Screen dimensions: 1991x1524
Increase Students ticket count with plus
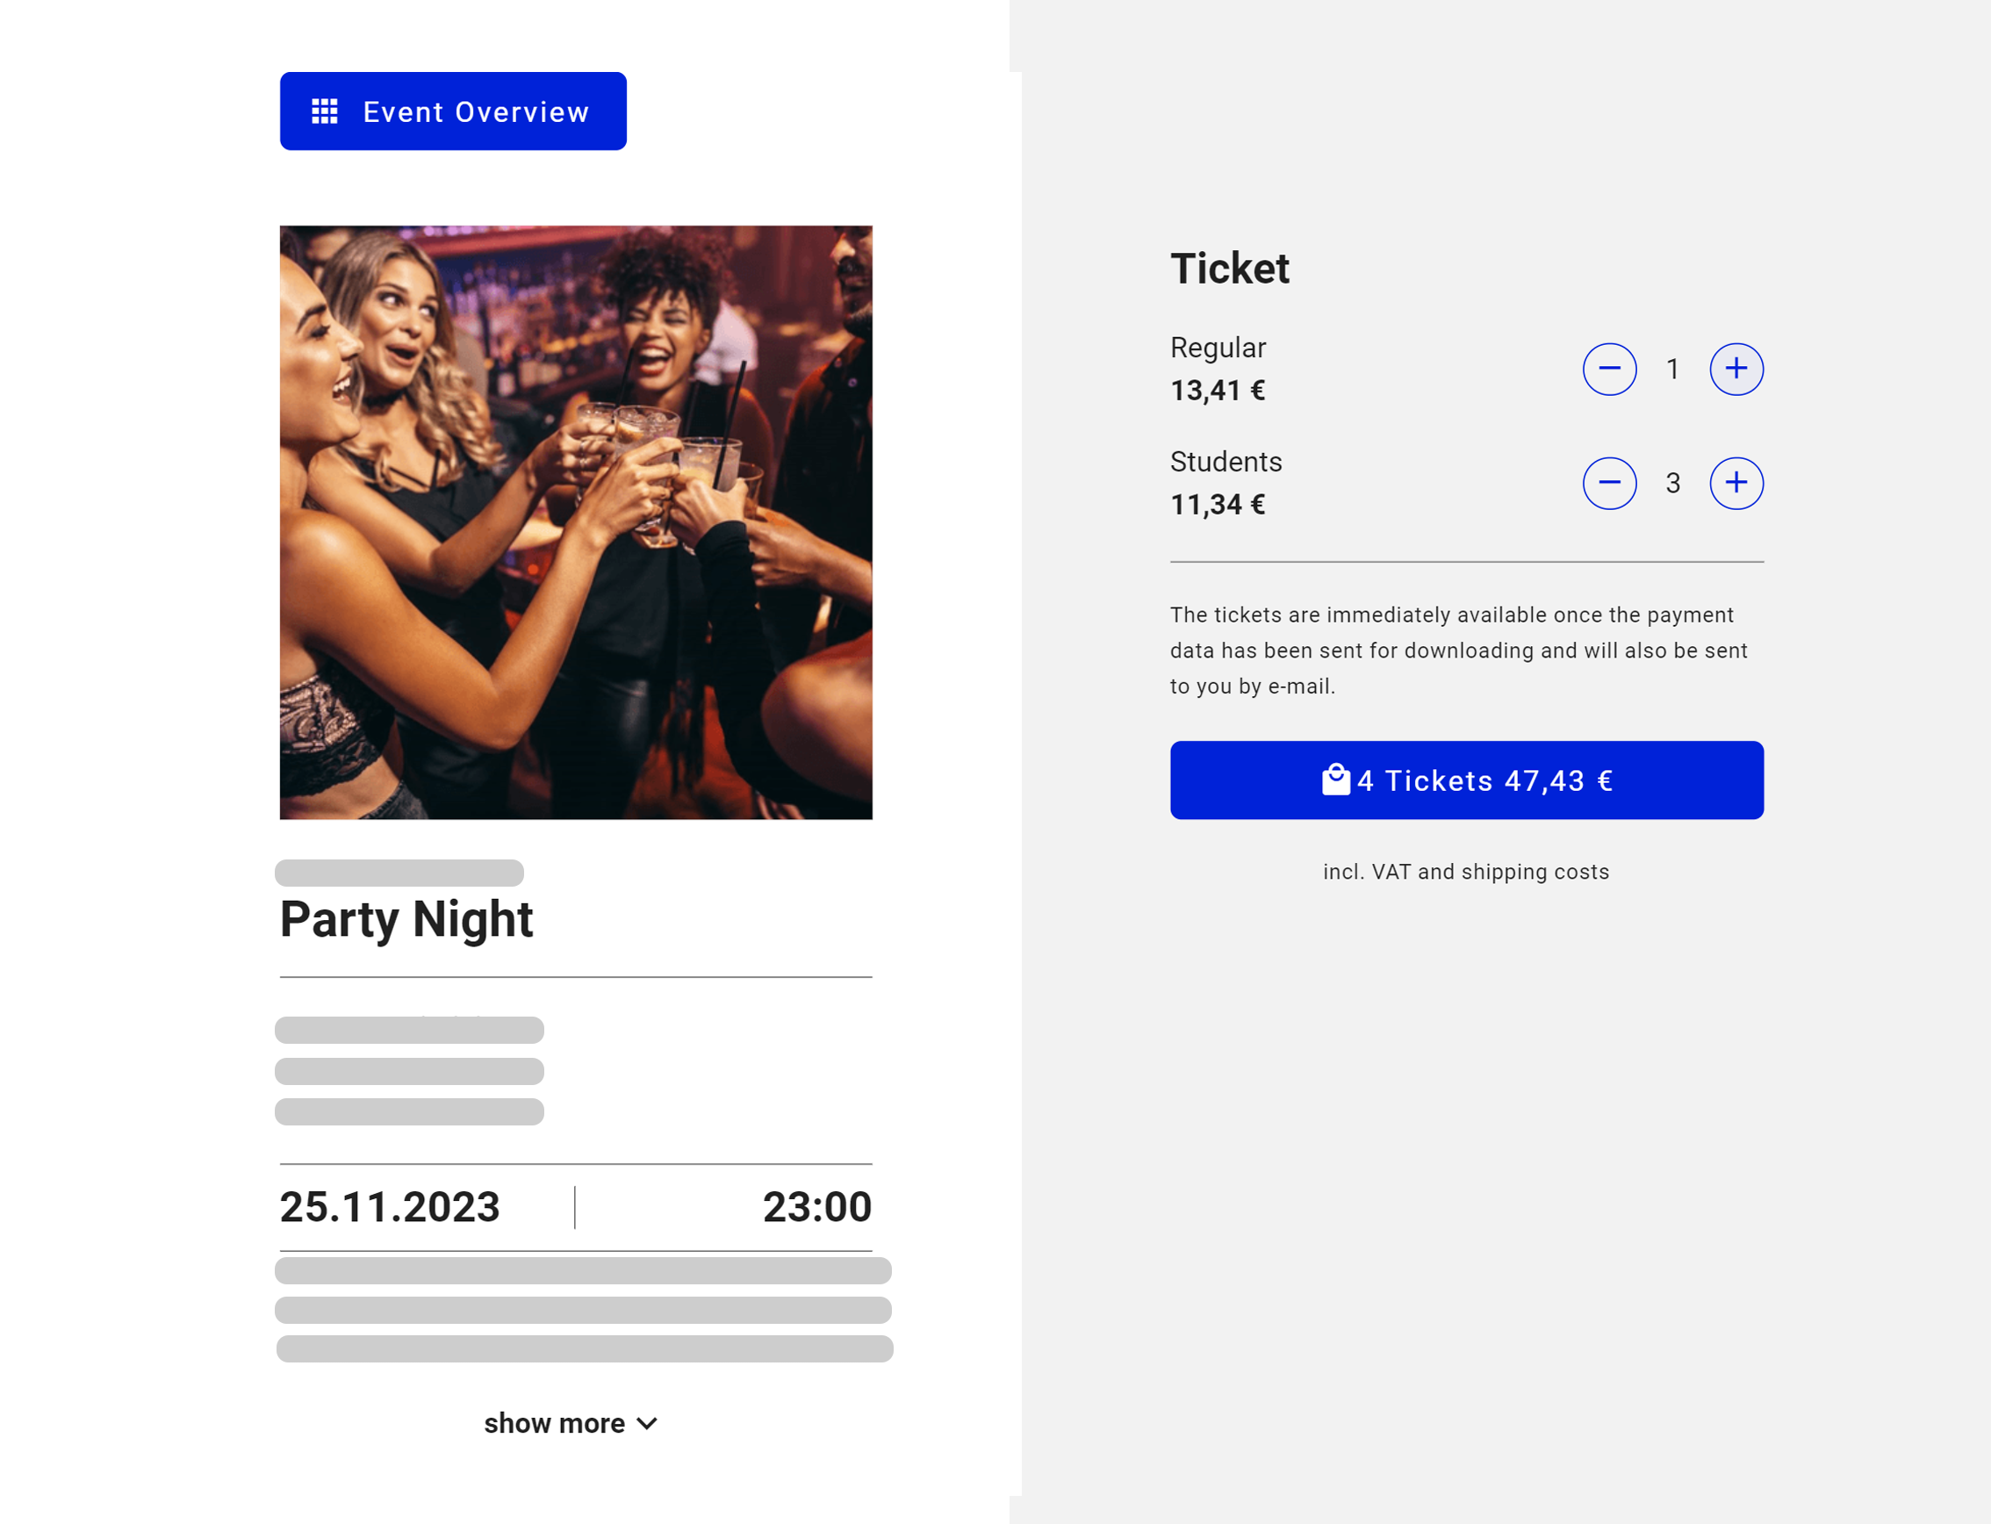pos(1736,483)
